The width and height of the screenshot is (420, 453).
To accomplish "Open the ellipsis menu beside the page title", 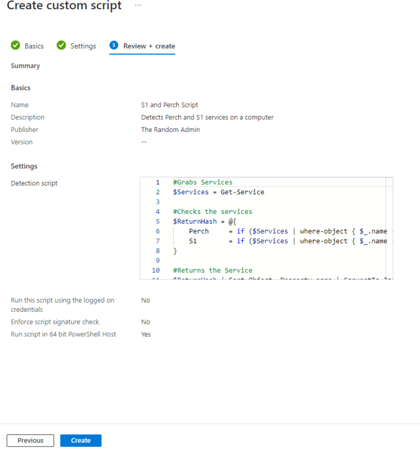I will coord(137,4).
